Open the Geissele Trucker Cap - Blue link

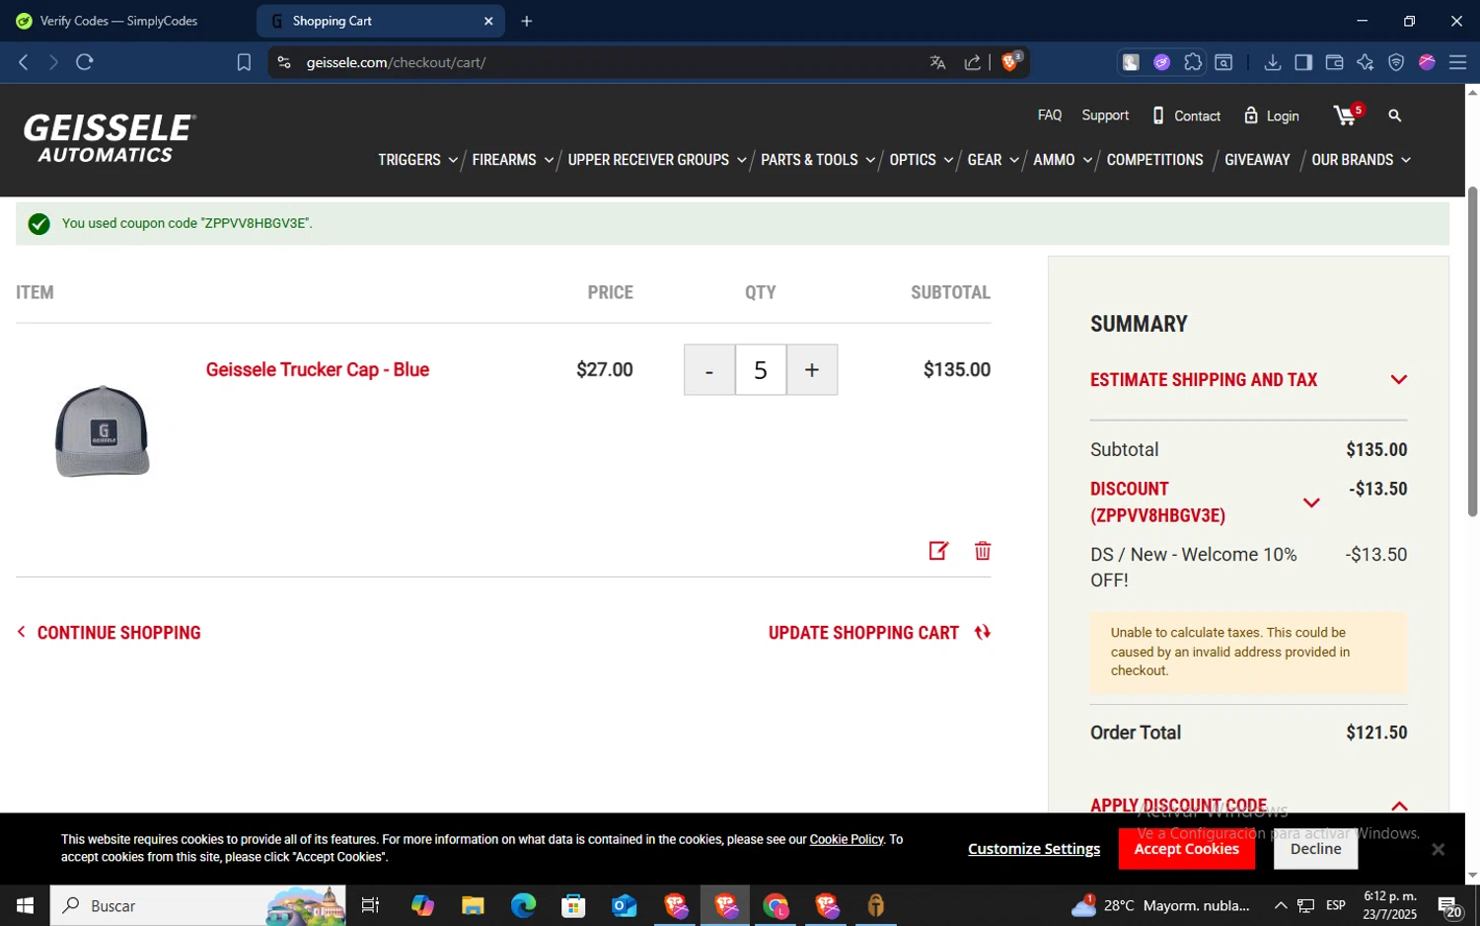318,369
